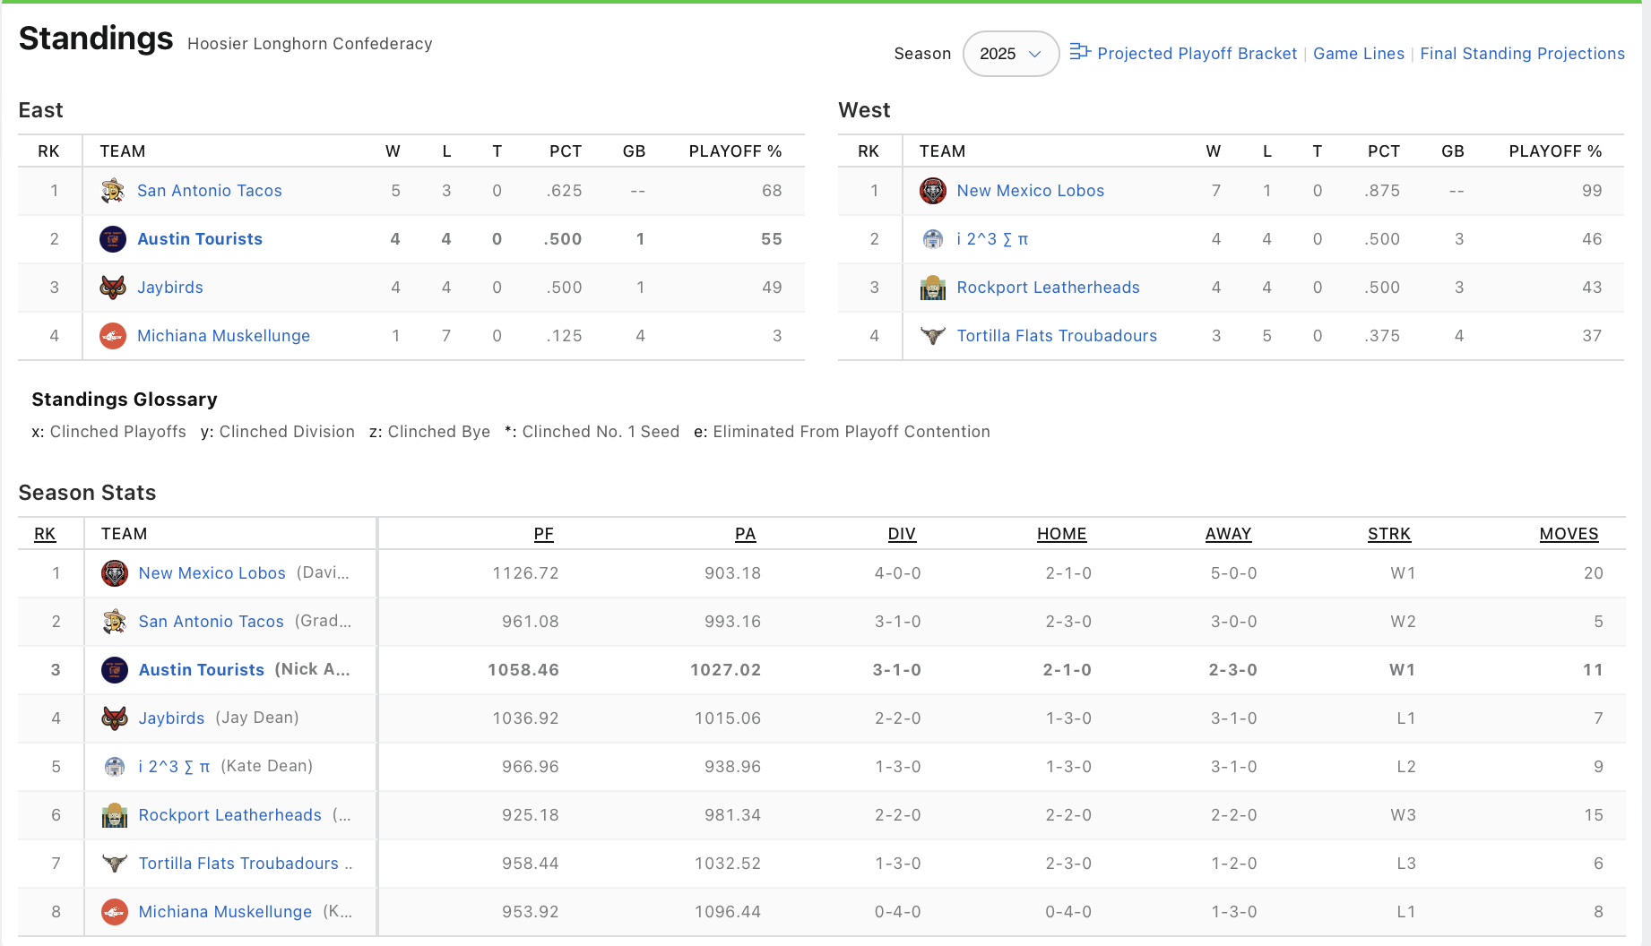Click Austin Tourists logo in East standings
Image resolution: width=1651 pixels, height=946 pixels.
point(113,239)
